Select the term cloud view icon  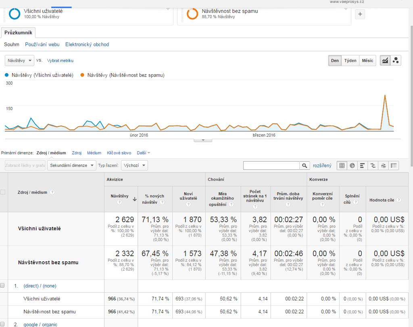(x=383, y=166)
